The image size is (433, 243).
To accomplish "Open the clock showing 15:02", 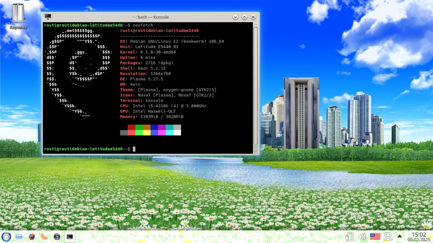I will [419, 237].
